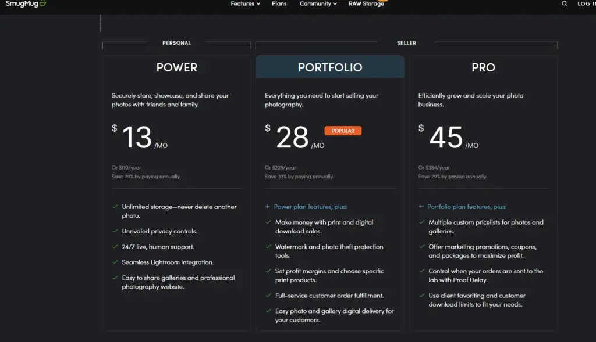
Task: Expand the Features dropdown menu
Action: 245,3
